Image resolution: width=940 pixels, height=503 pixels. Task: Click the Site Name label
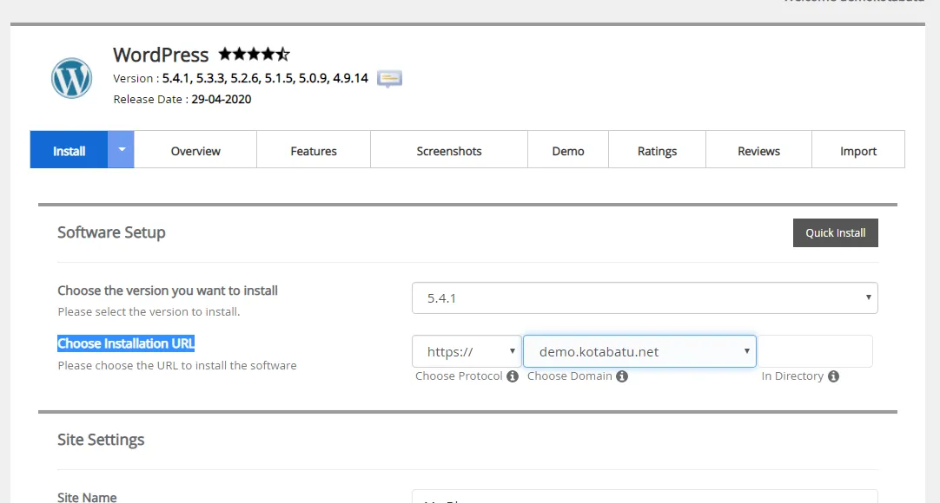[87, 497]
